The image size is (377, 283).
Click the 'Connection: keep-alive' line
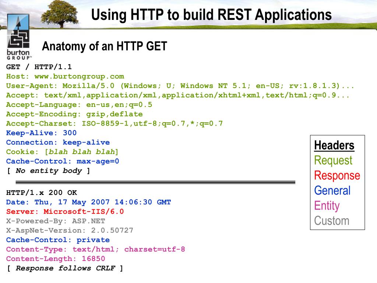[x=58, y=142]
